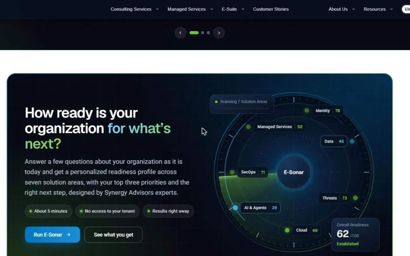The image size is (410, 256).
Task: Click the Results right away chip
Action: point(168,211)
